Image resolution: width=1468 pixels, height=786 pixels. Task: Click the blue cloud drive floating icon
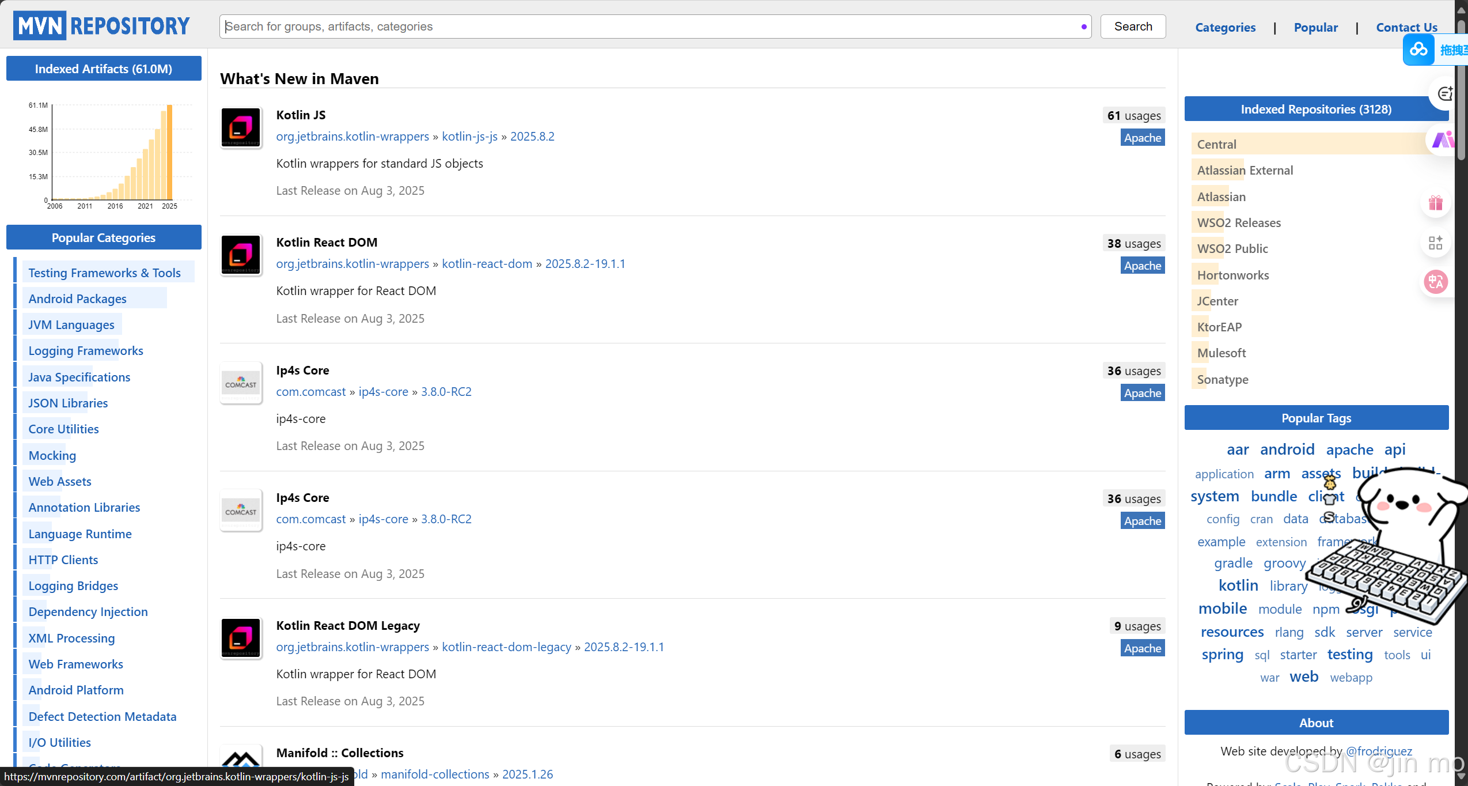pyautogui.click(x=1418, y=50)
